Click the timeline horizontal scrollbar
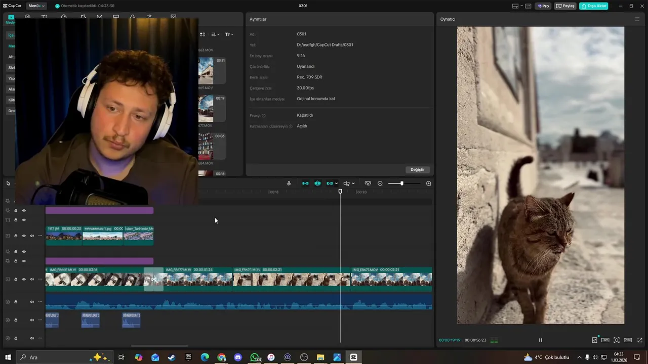This screenshot has height=364, width=648. coord(160,346)
